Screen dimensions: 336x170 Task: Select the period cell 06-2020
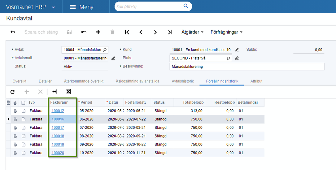91,119
